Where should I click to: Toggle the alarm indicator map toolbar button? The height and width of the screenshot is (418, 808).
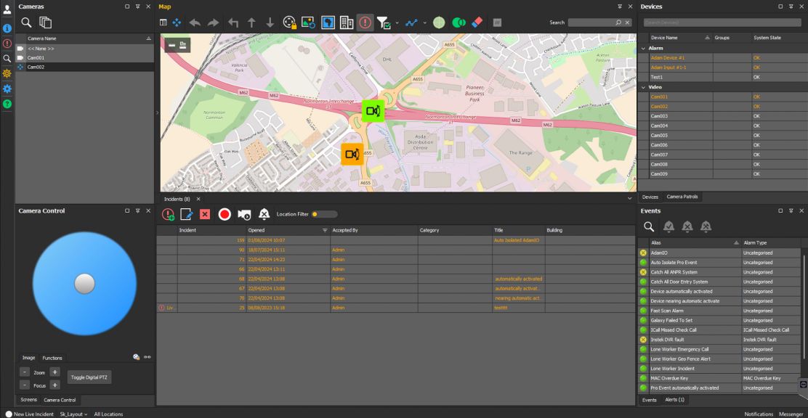365,22
